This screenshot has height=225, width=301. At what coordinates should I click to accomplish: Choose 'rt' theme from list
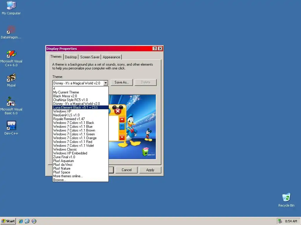[81, 88]
